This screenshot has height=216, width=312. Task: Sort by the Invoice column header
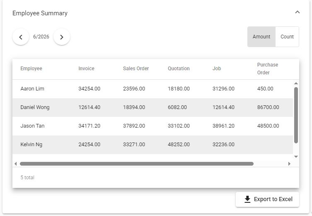86,69
